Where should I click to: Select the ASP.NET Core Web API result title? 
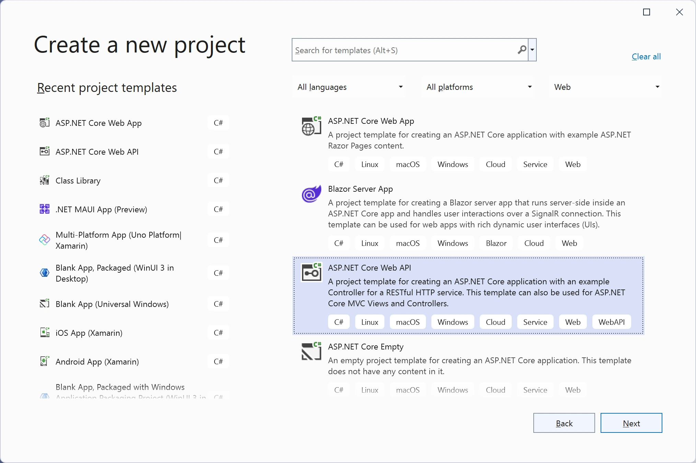(x=369, y=268)
